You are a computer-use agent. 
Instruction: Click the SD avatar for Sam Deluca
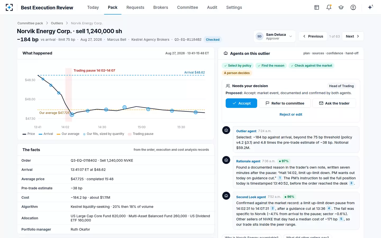coord(260,36)
